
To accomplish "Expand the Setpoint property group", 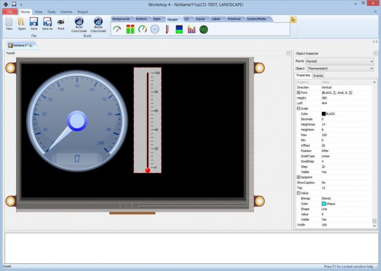I will coord(298,177).
